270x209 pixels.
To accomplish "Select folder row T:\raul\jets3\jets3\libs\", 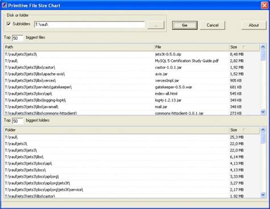I will tap(132, 157).
